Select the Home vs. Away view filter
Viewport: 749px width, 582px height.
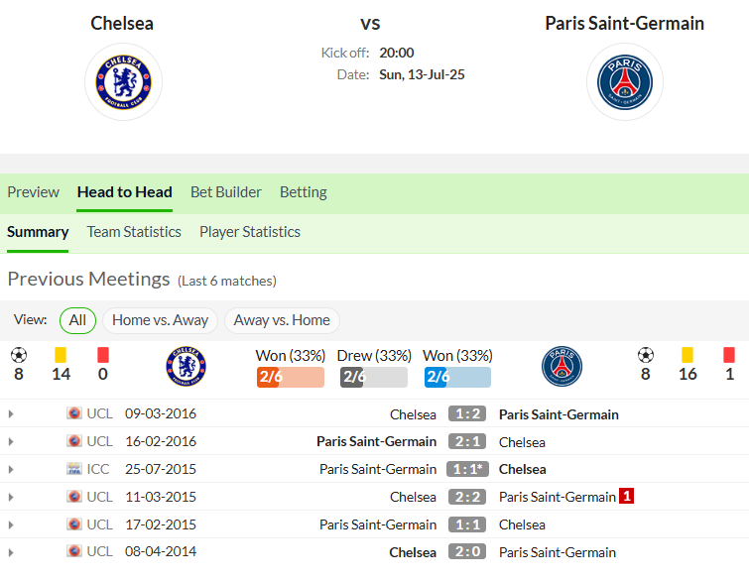160,320
